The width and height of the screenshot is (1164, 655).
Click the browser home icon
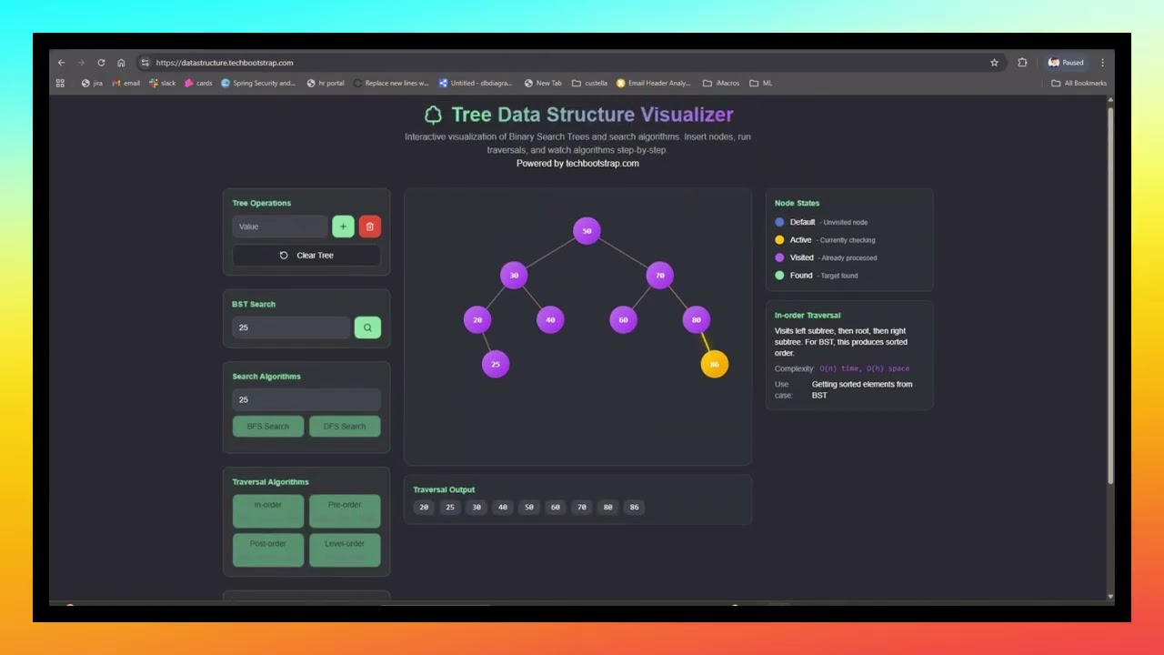[121, 63]
